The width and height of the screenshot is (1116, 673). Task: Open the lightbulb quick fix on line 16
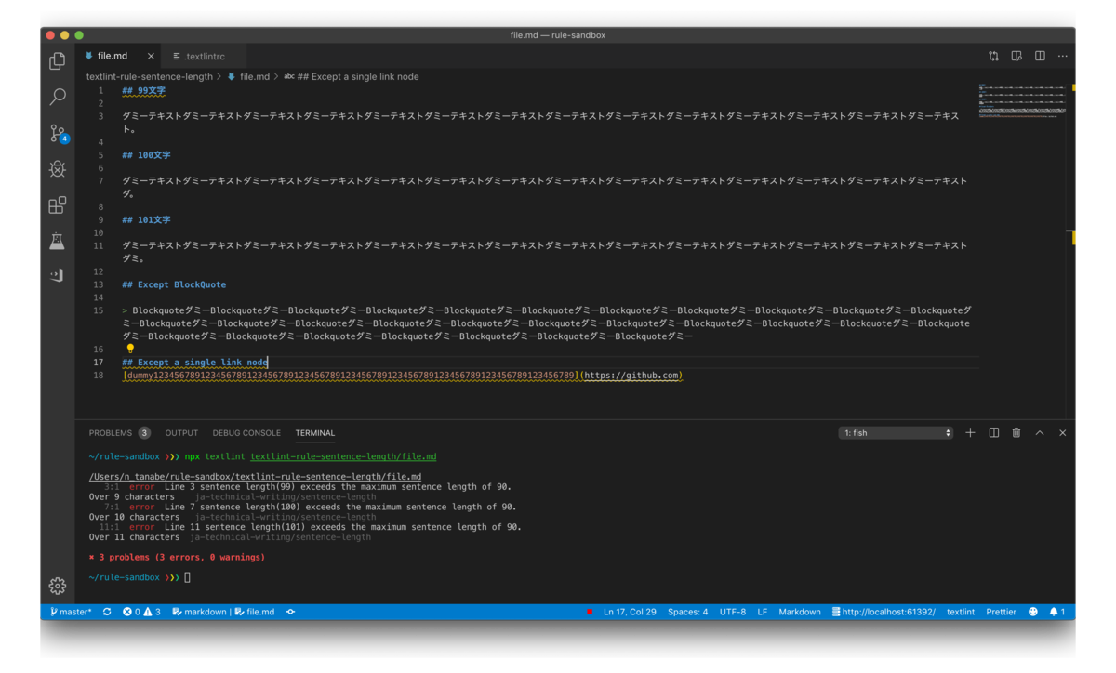[x=130, y=349]
